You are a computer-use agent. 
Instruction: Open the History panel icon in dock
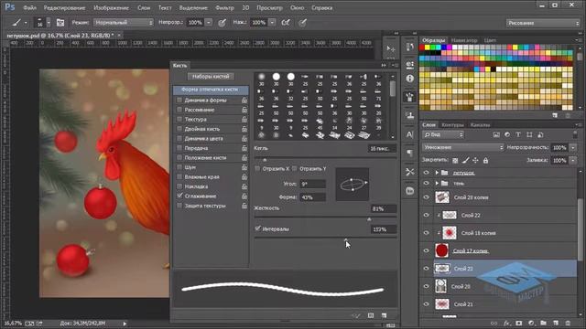pyautogui.click(x=410, y=47)
